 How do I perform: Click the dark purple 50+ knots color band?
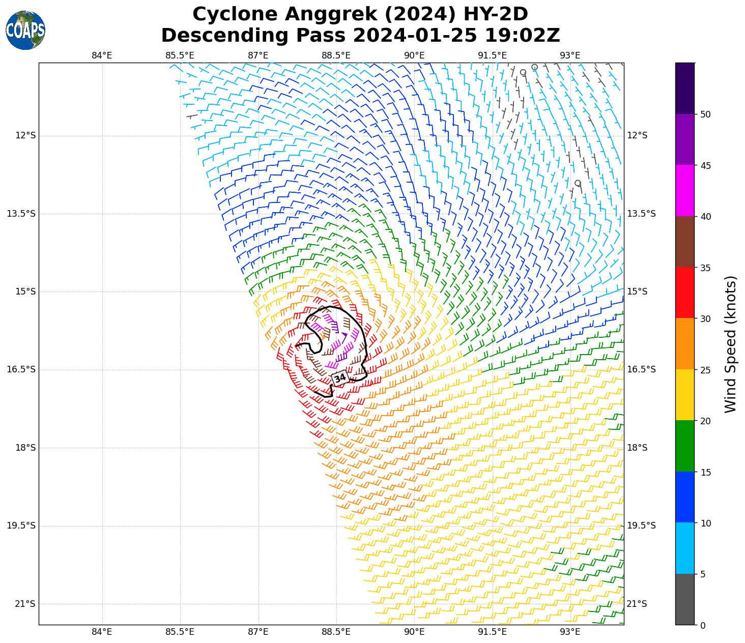(684, 88)
